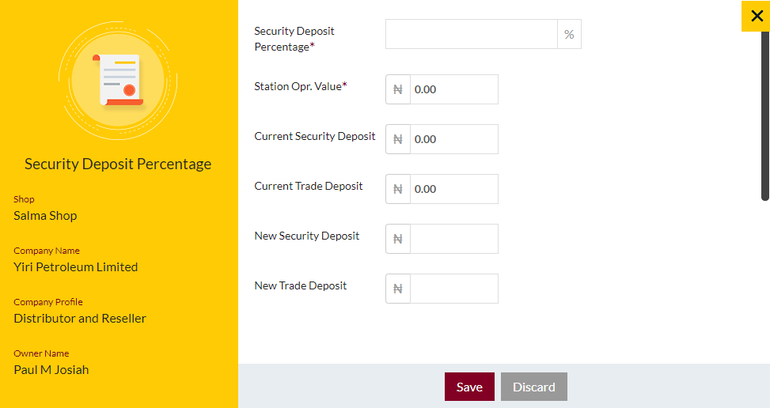Click Naira icon beside New Security Deposit
This screenshot has width=770, height=408.
(398, 239)
